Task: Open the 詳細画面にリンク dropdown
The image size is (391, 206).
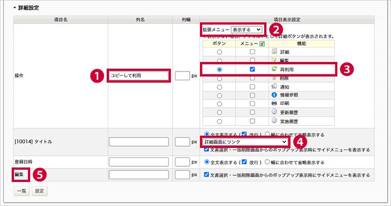Action: (245, 142)
